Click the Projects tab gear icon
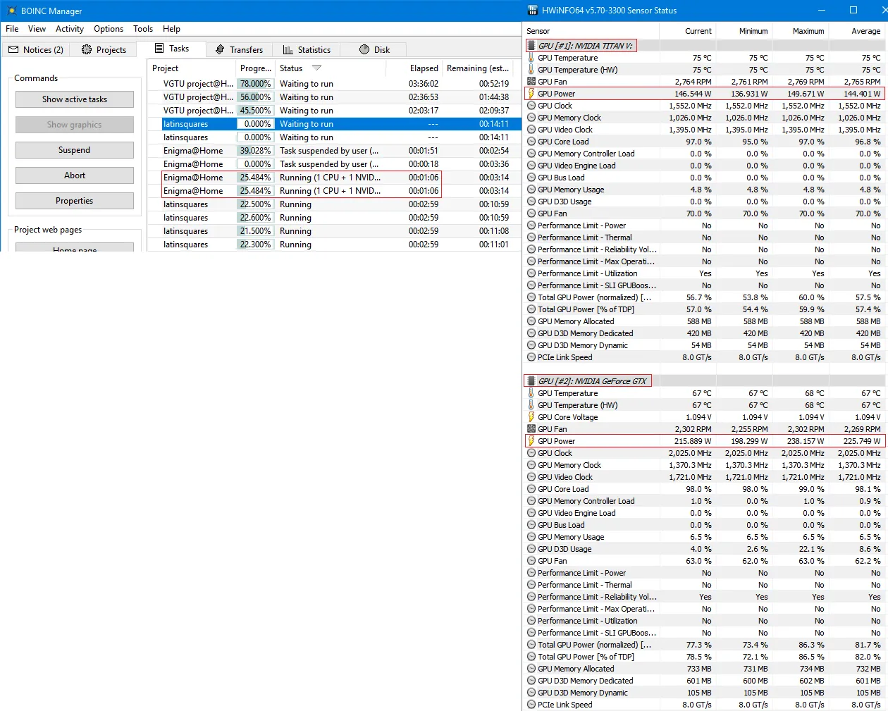This screenshot has height=711, width=888. [87, 49]
